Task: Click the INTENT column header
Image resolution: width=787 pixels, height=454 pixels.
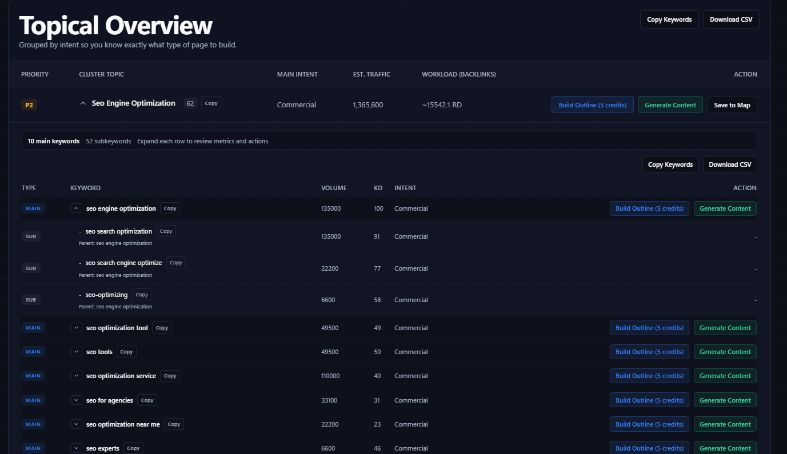Action: coord(405,188)
